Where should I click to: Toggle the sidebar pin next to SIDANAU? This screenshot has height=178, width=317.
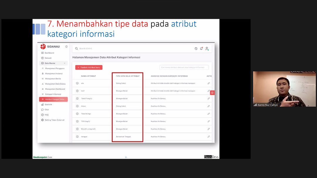[66, 47]
